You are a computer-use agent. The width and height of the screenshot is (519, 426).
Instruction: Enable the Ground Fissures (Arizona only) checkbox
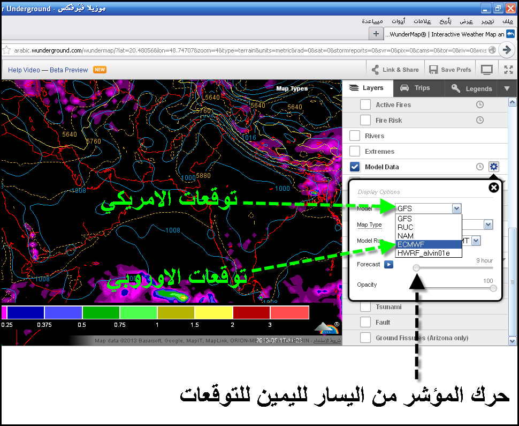365,338
